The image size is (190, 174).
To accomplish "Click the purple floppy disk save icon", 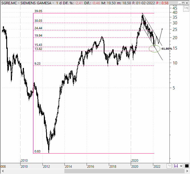I will pyautogui.click(x=176, y=166).
